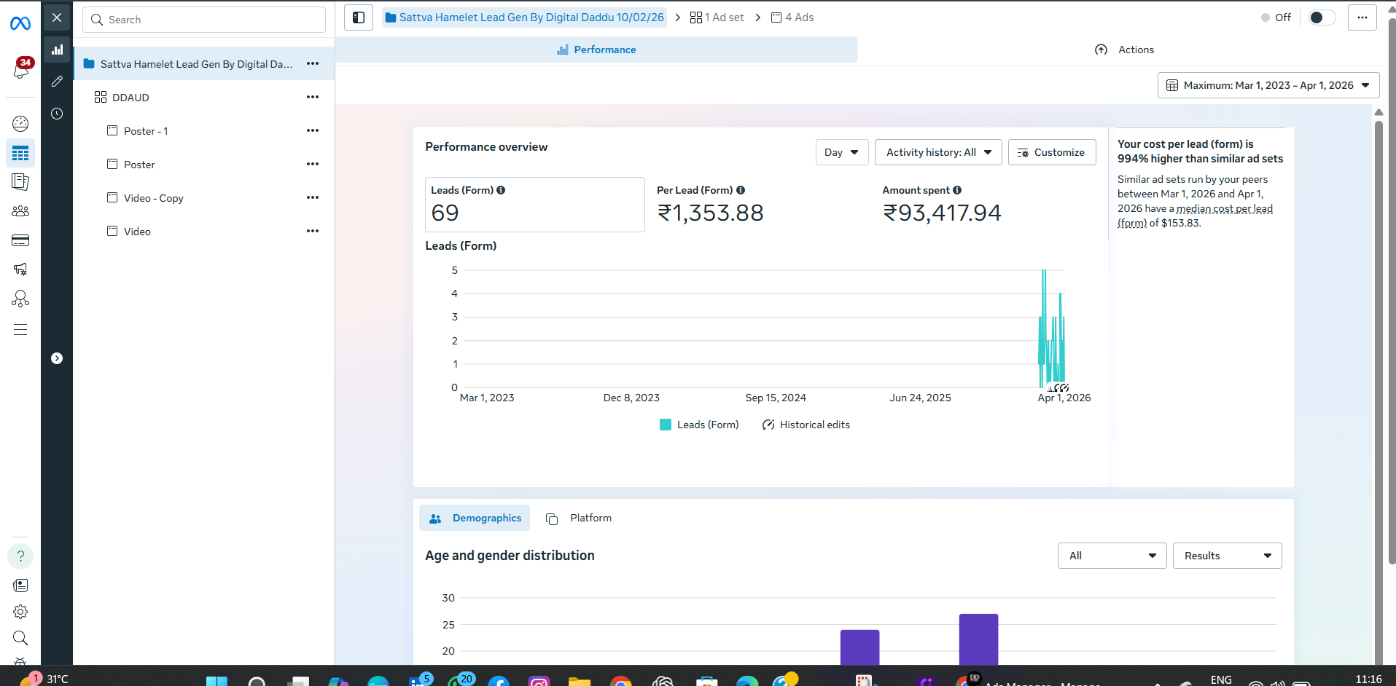This screenshot has height=686, width=1396.
Task: Open the history clock icon
Action: pyautogui.click(x=57, y=114)
